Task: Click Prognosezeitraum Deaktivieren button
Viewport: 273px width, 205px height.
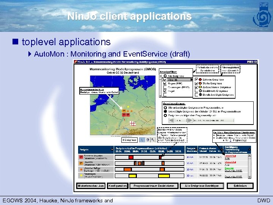Action: pos(154,186)
